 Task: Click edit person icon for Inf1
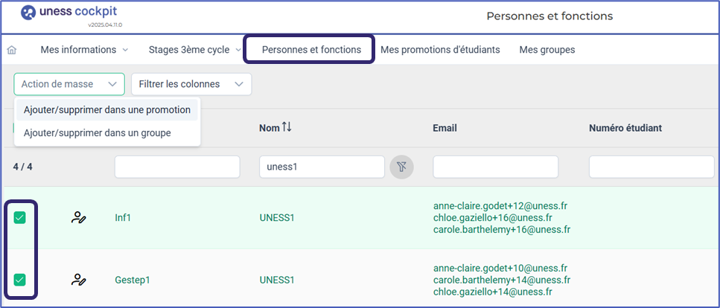(x=79, y=217)
